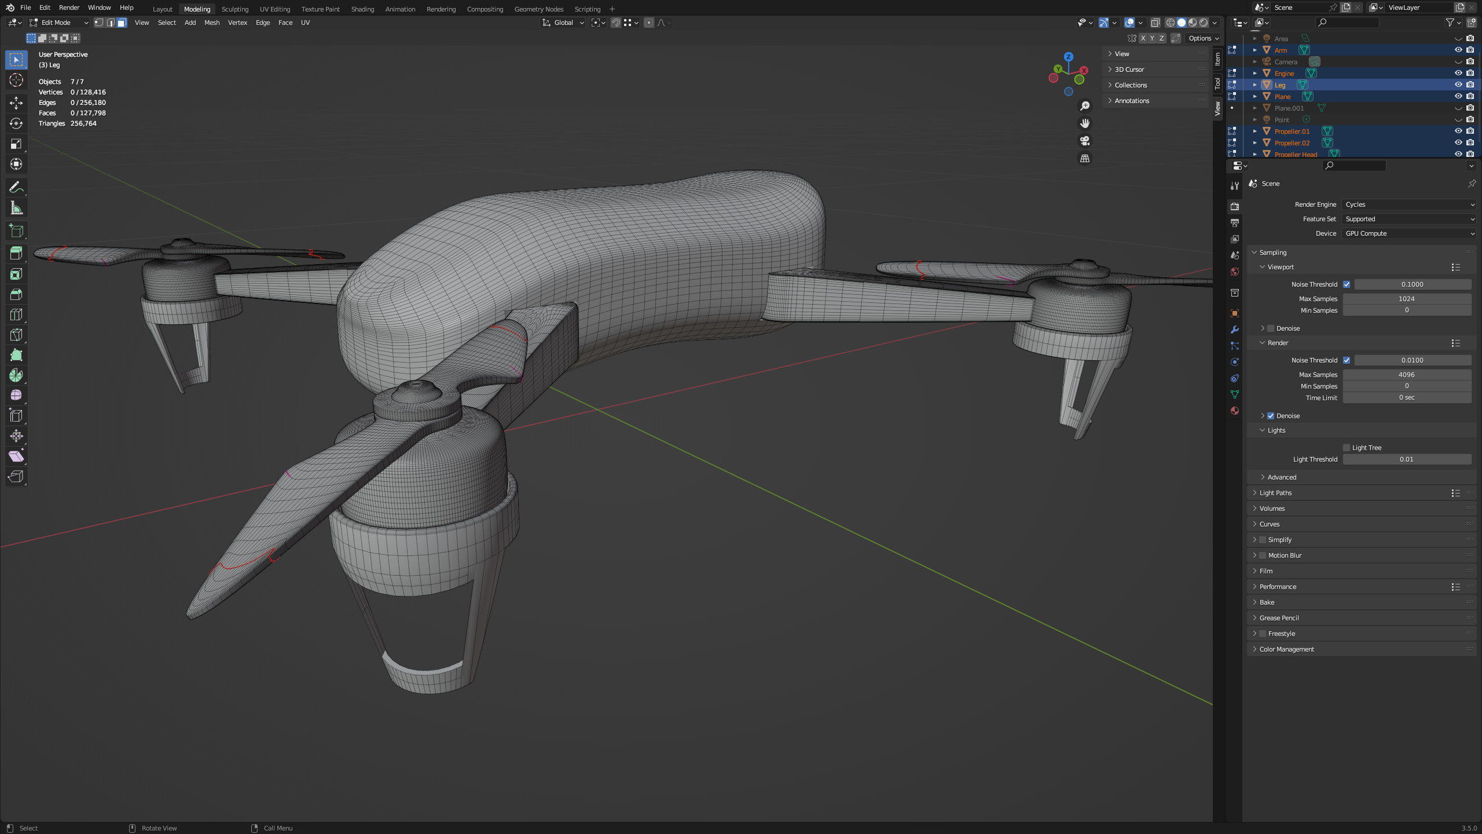Screen dimensions: 1482x834
Task: Open the Edit Mode dropdown
Action: click(x=58, y=23)
